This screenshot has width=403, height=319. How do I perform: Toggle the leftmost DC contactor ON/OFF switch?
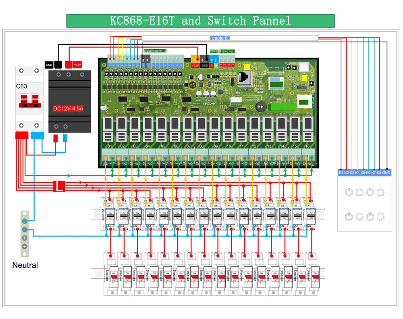[110, 216]
